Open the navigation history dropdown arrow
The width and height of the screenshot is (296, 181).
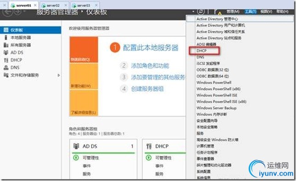click(x=24, y=11)
